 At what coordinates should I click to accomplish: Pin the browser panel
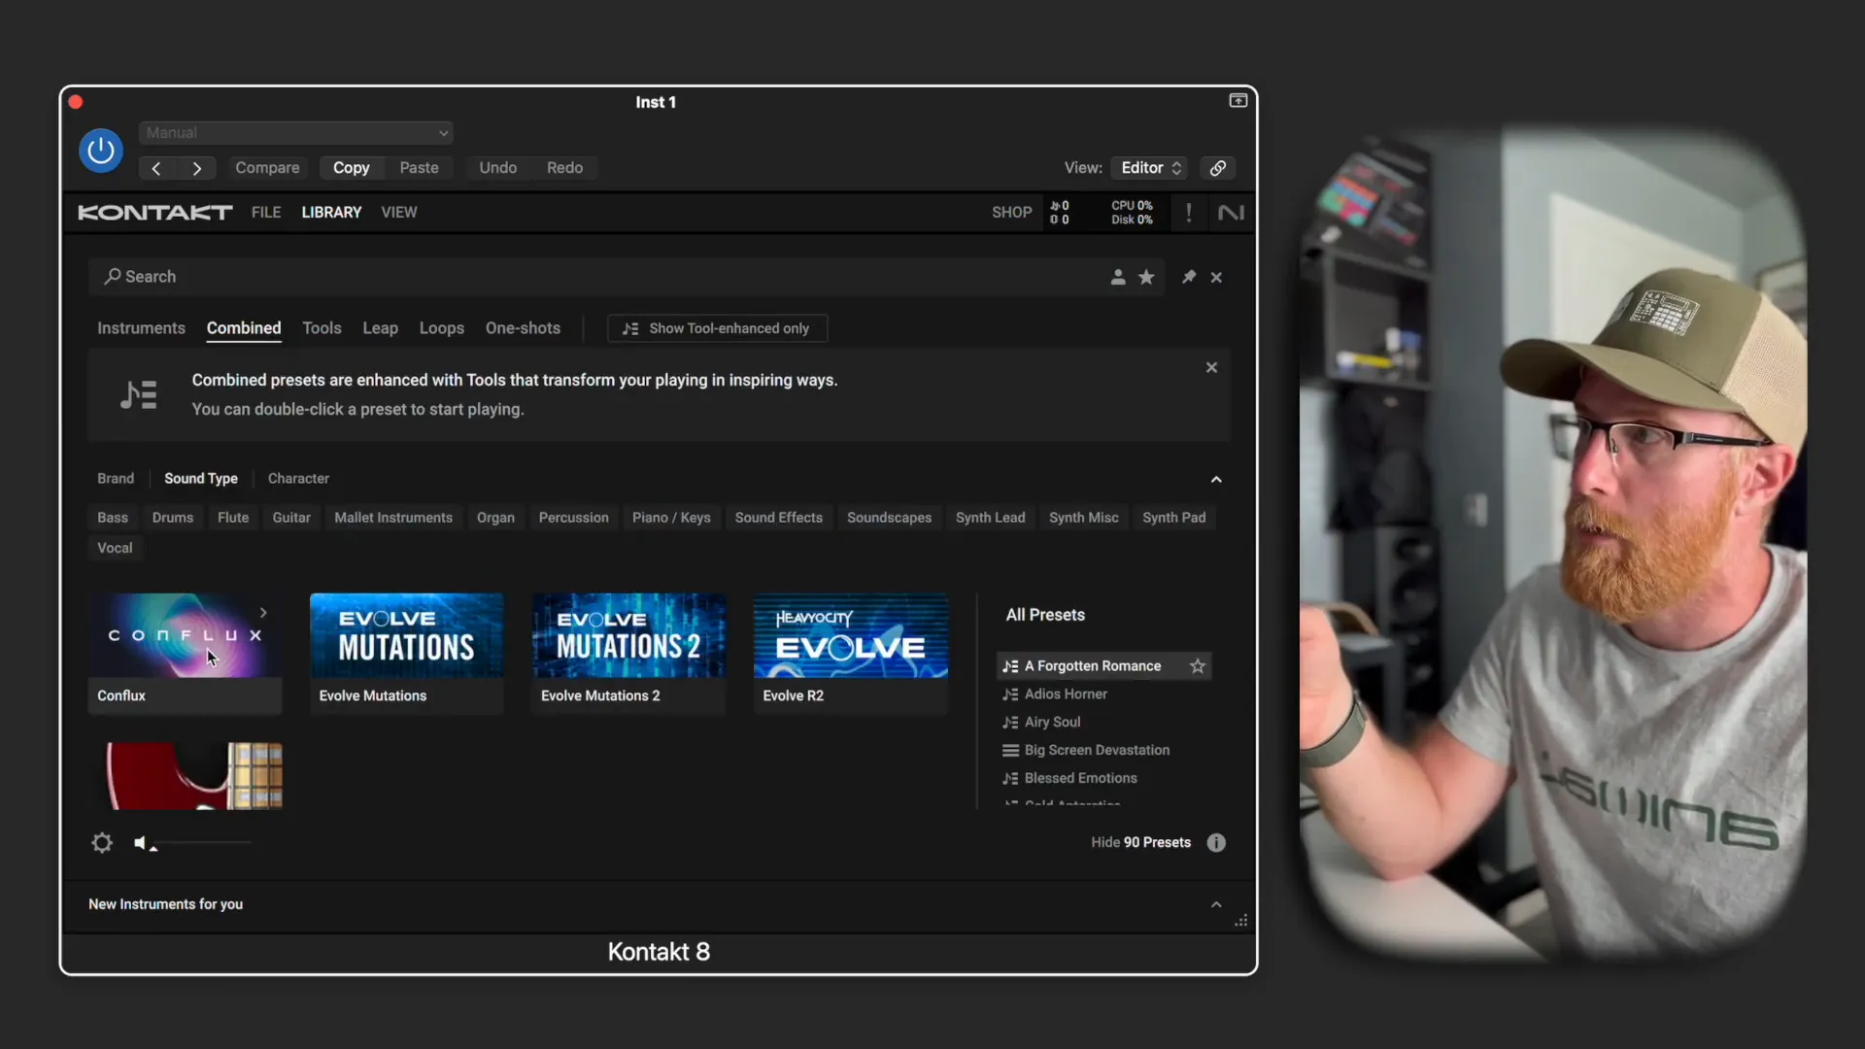(1188, 277)
